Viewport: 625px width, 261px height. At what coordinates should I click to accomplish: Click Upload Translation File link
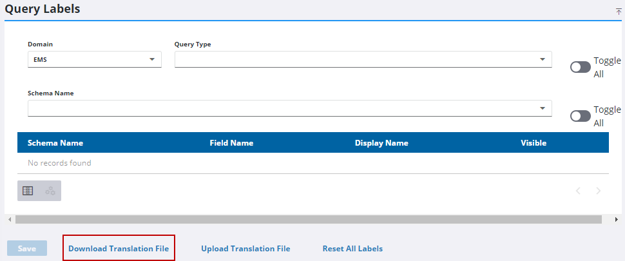click(245, 249)
